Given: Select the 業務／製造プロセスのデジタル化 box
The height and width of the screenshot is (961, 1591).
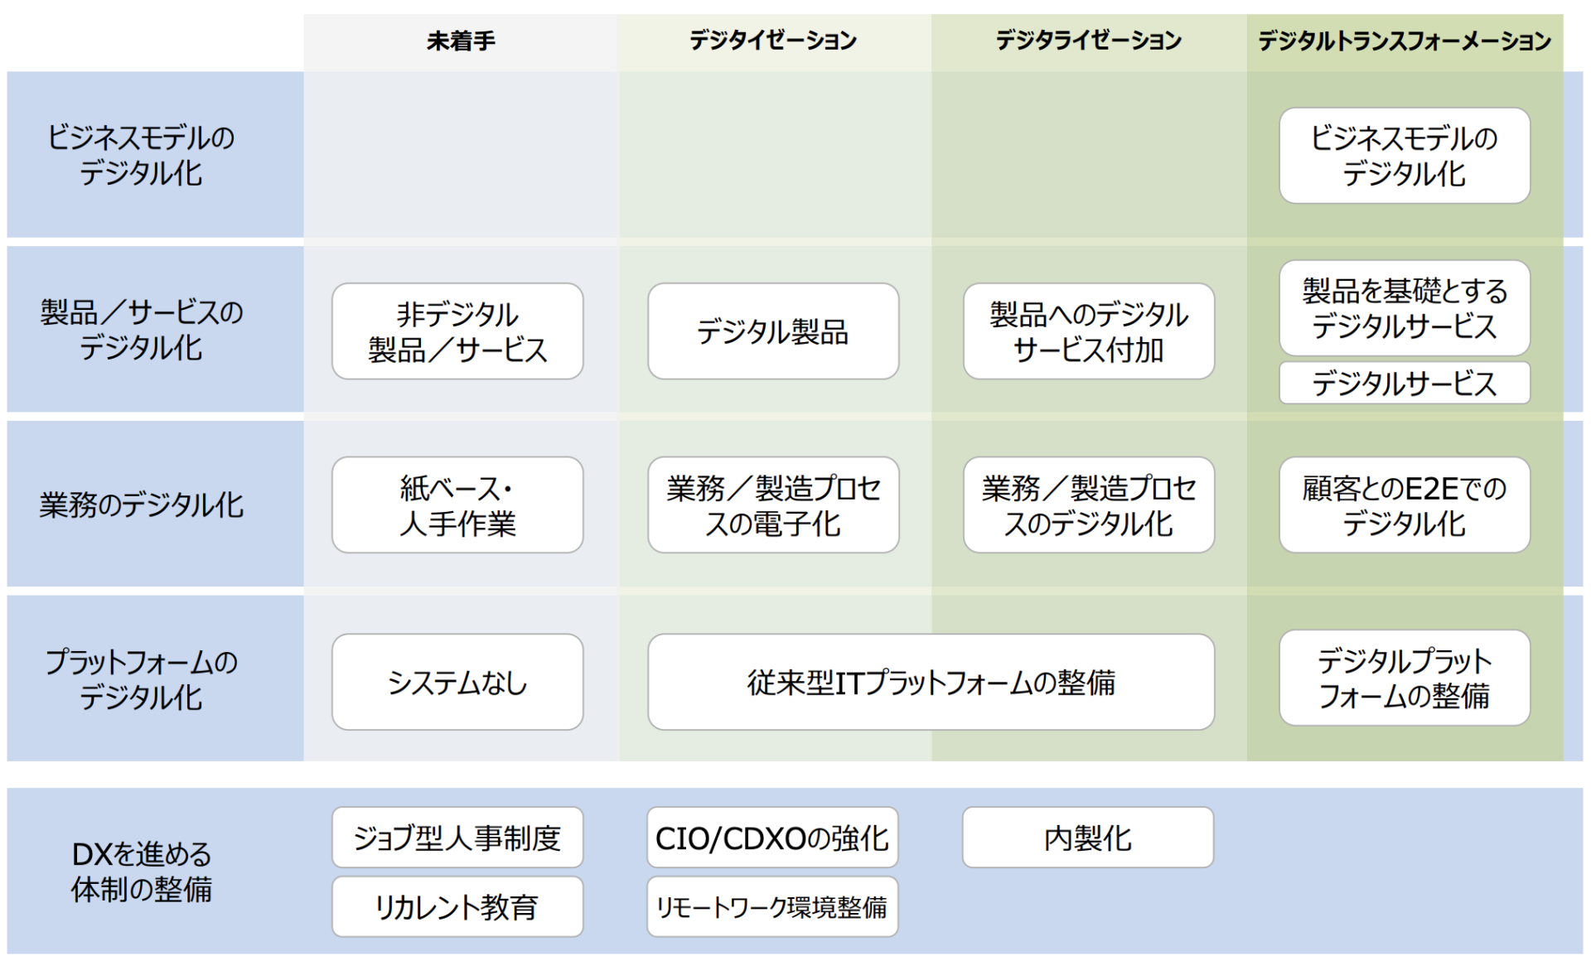Looking at the screenshot, I should point(1088,504).
